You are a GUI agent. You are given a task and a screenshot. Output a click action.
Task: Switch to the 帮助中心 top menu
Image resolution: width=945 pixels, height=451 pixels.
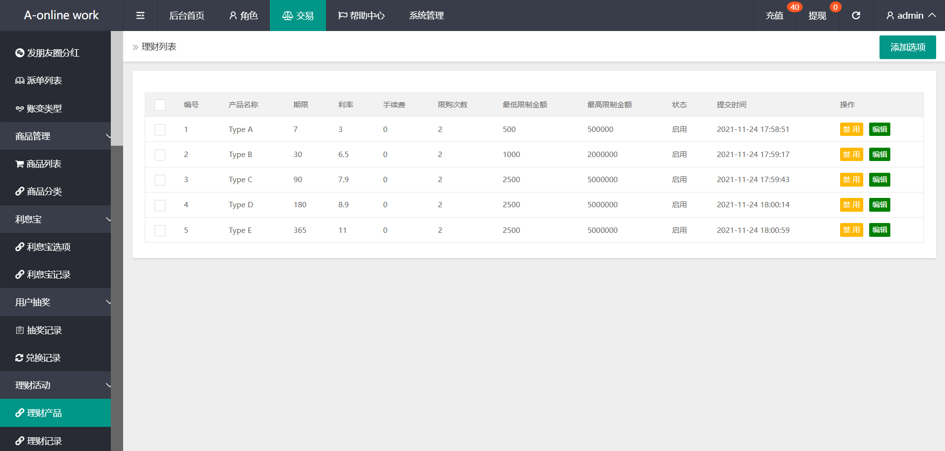click(x=361, y=16)
